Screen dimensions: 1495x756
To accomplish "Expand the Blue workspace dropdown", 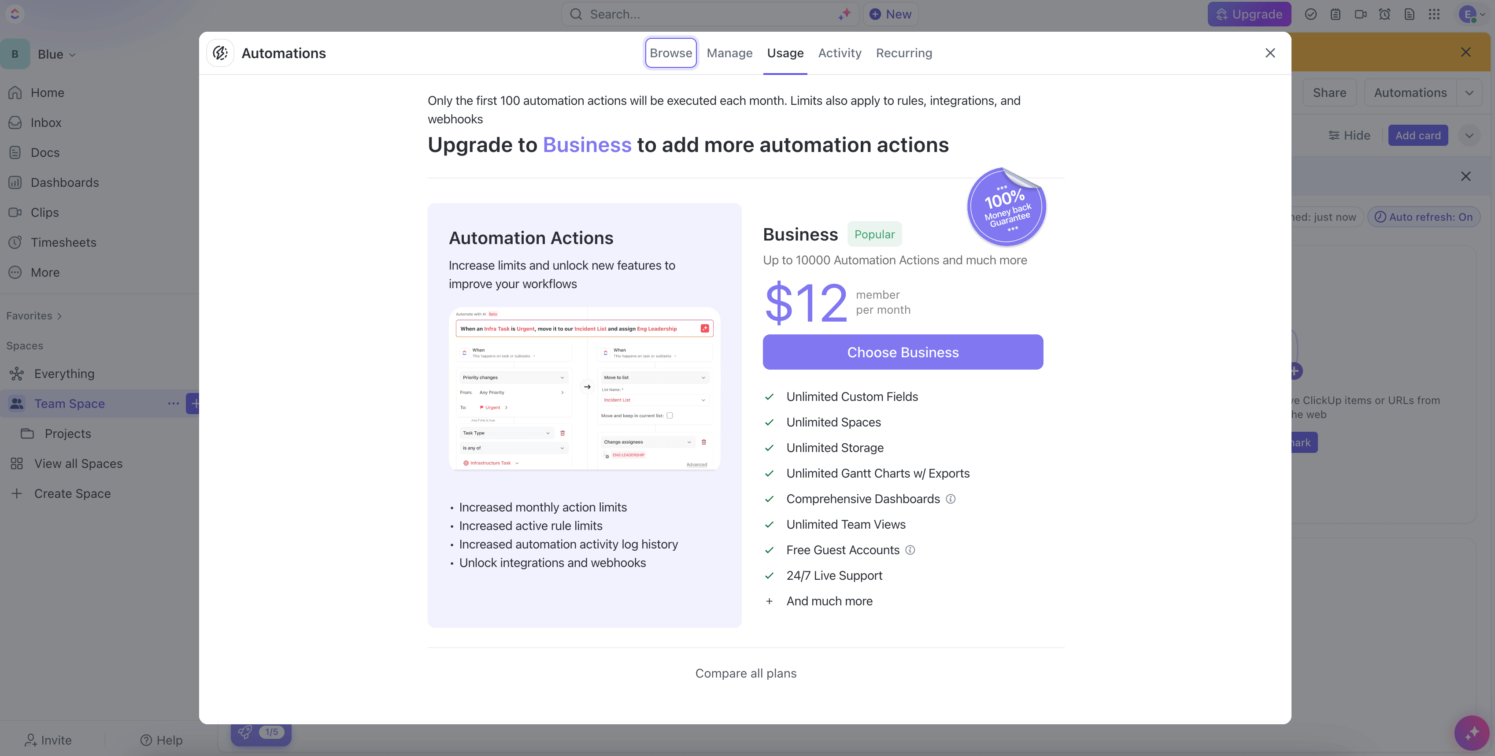I will coord(56,54).
